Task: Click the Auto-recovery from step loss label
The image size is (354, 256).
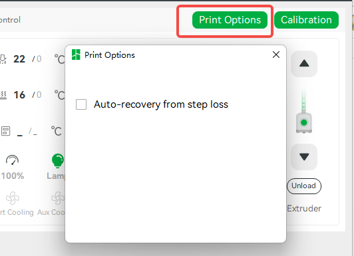Action: coord(161,104)
